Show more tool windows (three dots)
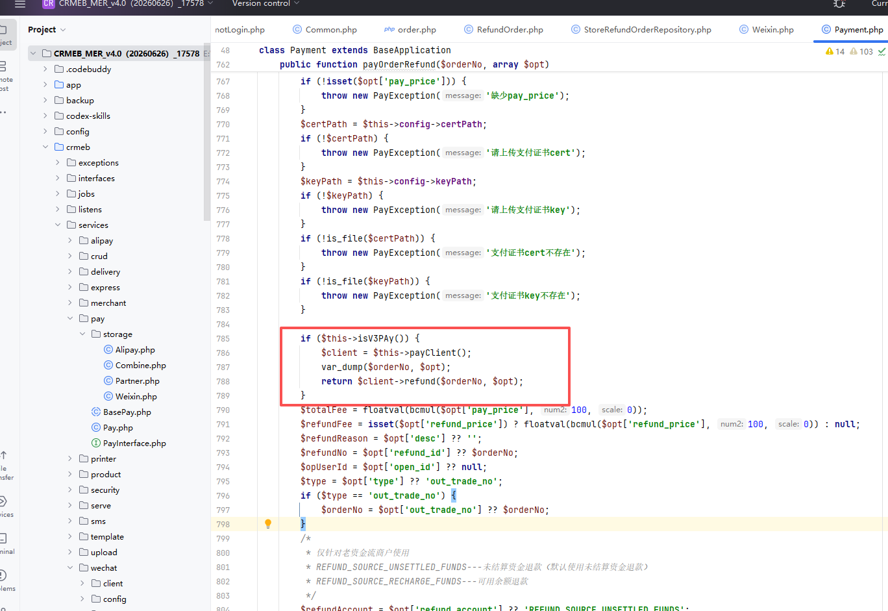Image resolution: width=888 pixels, height=611 pixels. pos(3,112)
